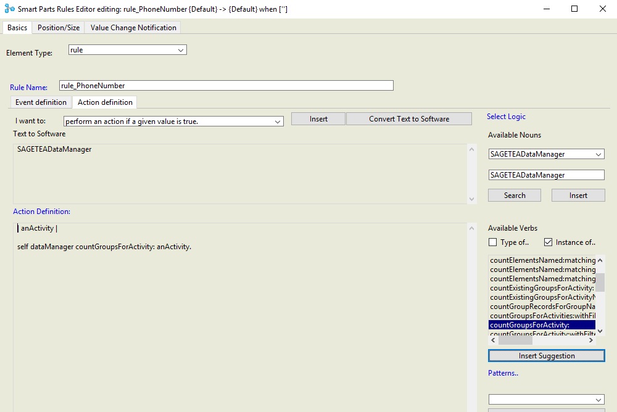Click the verbs list vertical scrollbar thumb
This screenshot has width=617, height=412.
(x=600, y=282)
